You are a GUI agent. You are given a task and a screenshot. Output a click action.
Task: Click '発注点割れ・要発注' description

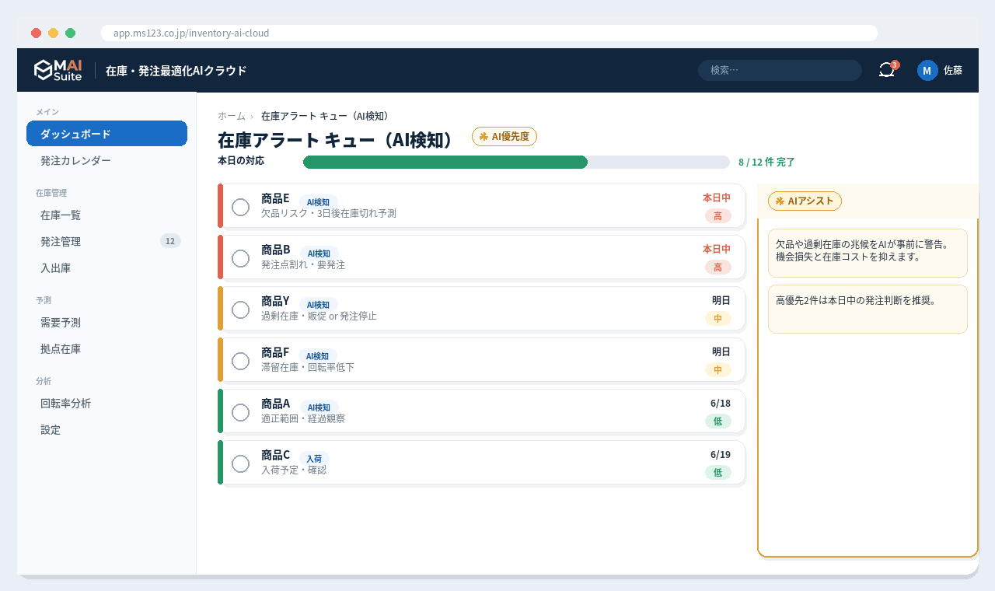pos(303,264)
